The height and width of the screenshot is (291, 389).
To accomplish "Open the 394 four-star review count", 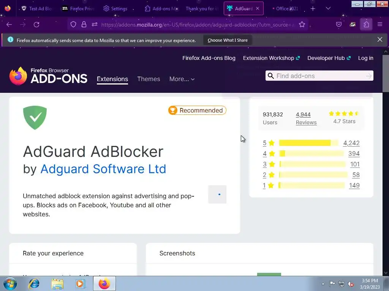I will coord(354,153).
